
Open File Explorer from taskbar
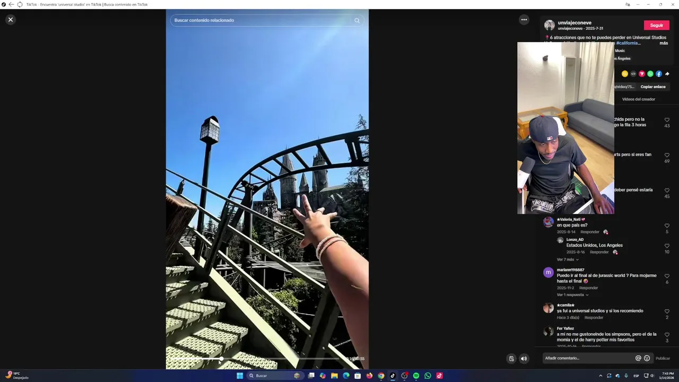pos(334,376)
